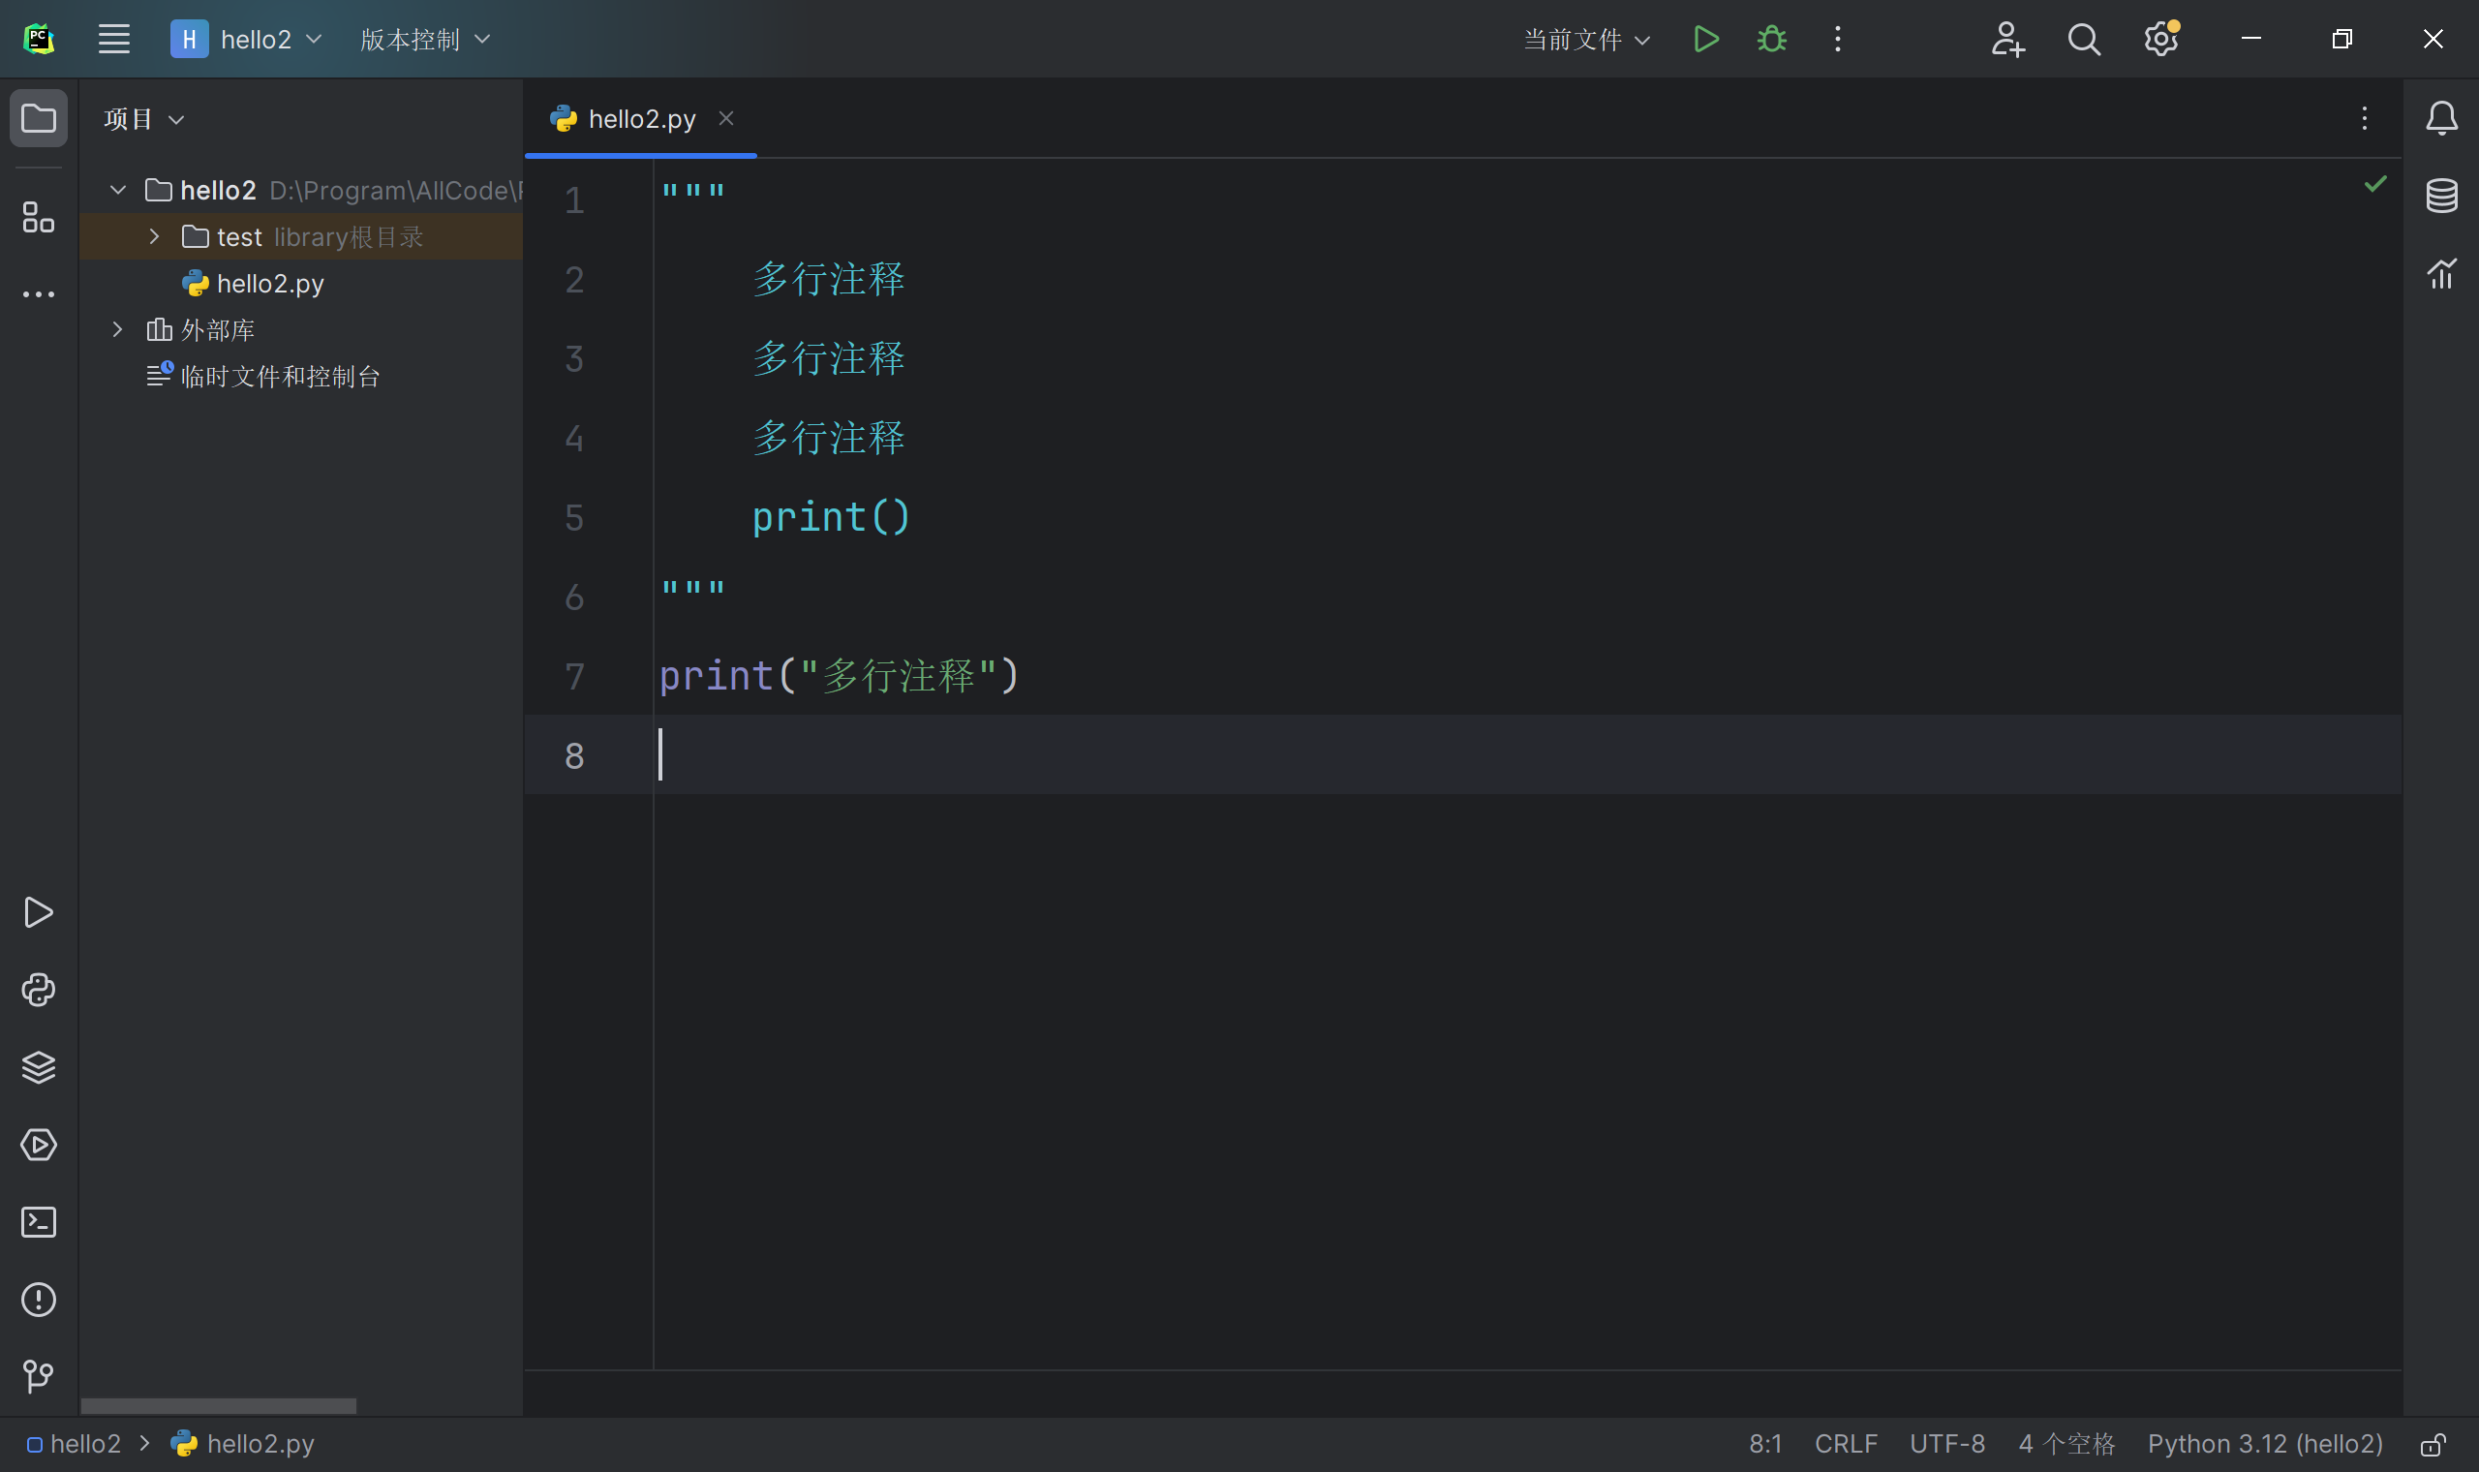Open the Database tool window
Viewport: 2479px width, 1472px height.
click(x=2441, y=196)
